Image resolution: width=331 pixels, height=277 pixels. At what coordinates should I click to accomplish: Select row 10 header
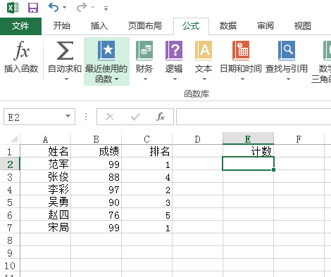coord(10,265)
